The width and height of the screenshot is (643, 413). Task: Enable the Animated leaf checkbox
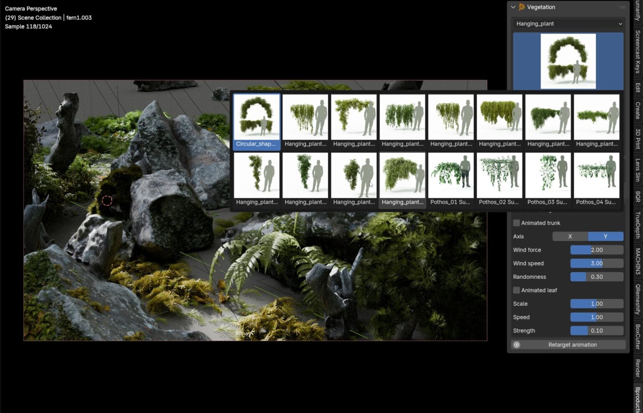516,290
